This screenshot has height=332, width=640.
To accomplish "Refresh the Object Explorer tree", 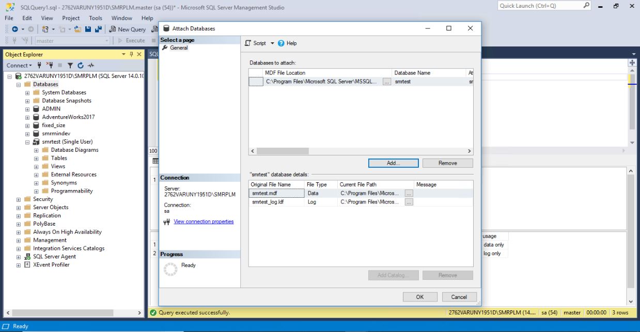I will coord(81,66).
